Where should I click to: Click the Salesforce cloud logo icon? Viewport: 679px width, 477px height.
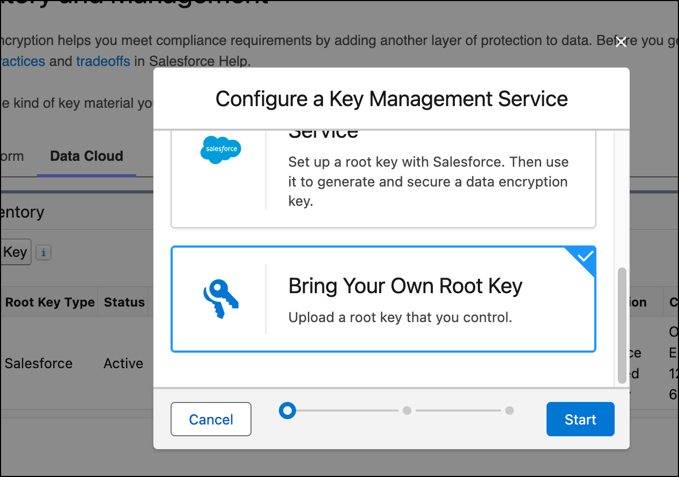point(221,150)
